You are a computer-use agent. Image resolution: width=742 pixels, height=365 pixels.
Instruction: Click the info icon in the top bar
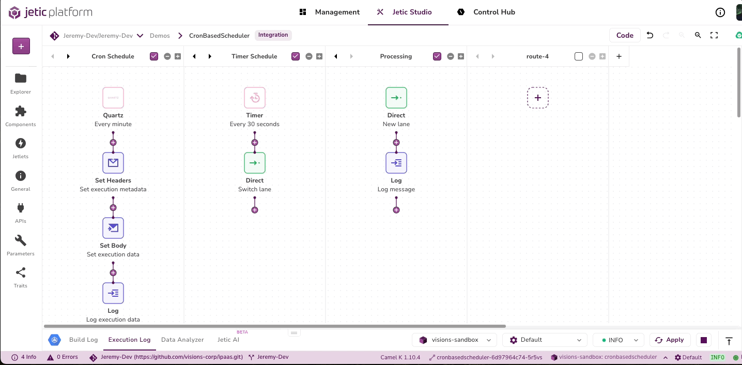[720, 12]
